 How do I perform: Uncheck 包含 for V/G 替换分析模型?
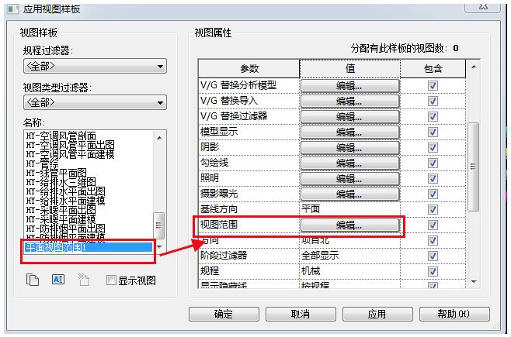coord(433,86)
